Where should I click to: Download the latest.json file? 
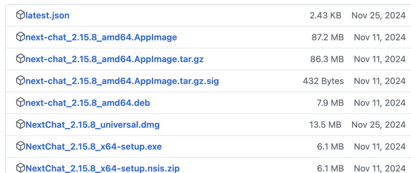[47, 16]
